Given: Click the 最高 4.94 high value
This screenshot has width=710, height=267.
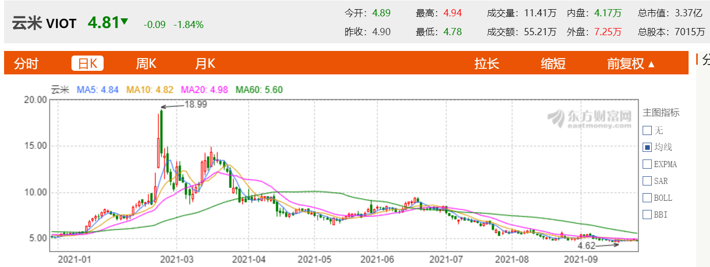Looking at the screenshot, I should click(452, 13).
